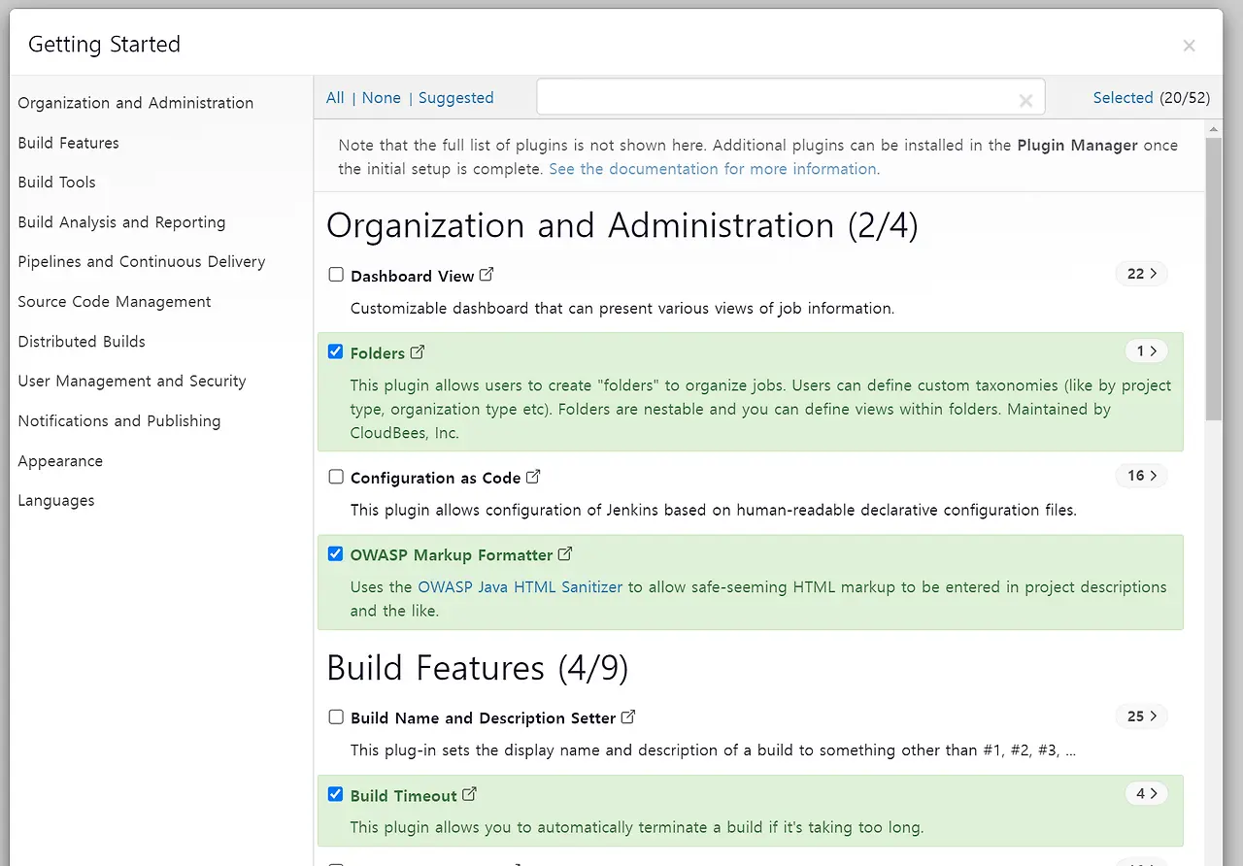
Task: Select Suggested plugins link
Action: point(456,98)
